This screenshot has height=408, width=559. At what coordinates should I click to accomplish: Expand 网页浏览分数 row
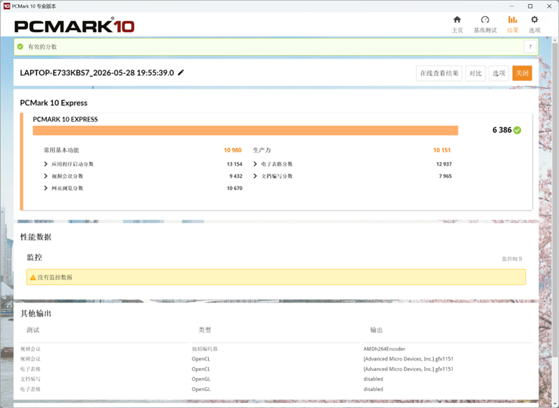45,188
